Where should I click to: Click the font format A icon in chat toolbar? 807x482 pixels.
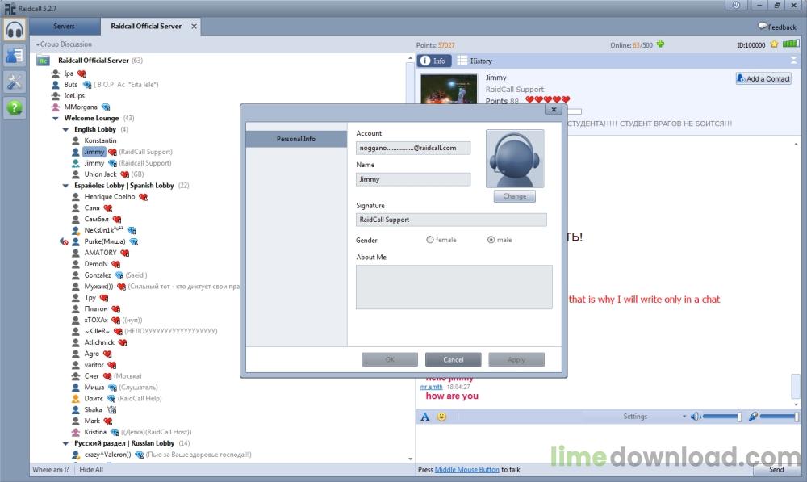pos(424,417)
